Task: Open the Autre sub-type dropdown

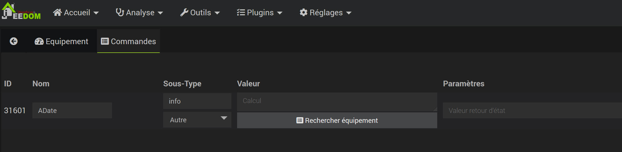Action: (x=197, y=120)
